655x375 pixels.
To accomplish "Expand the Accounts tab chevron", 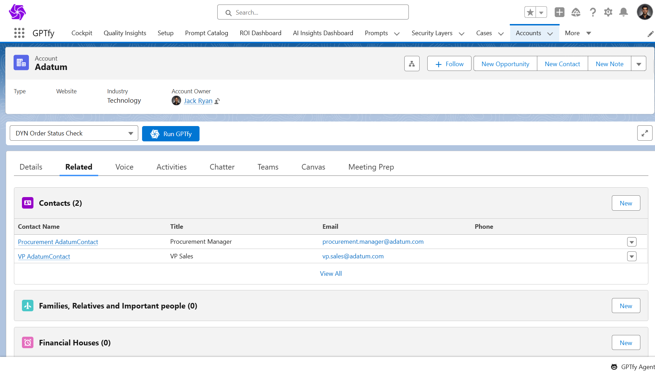I will [550, 34].
